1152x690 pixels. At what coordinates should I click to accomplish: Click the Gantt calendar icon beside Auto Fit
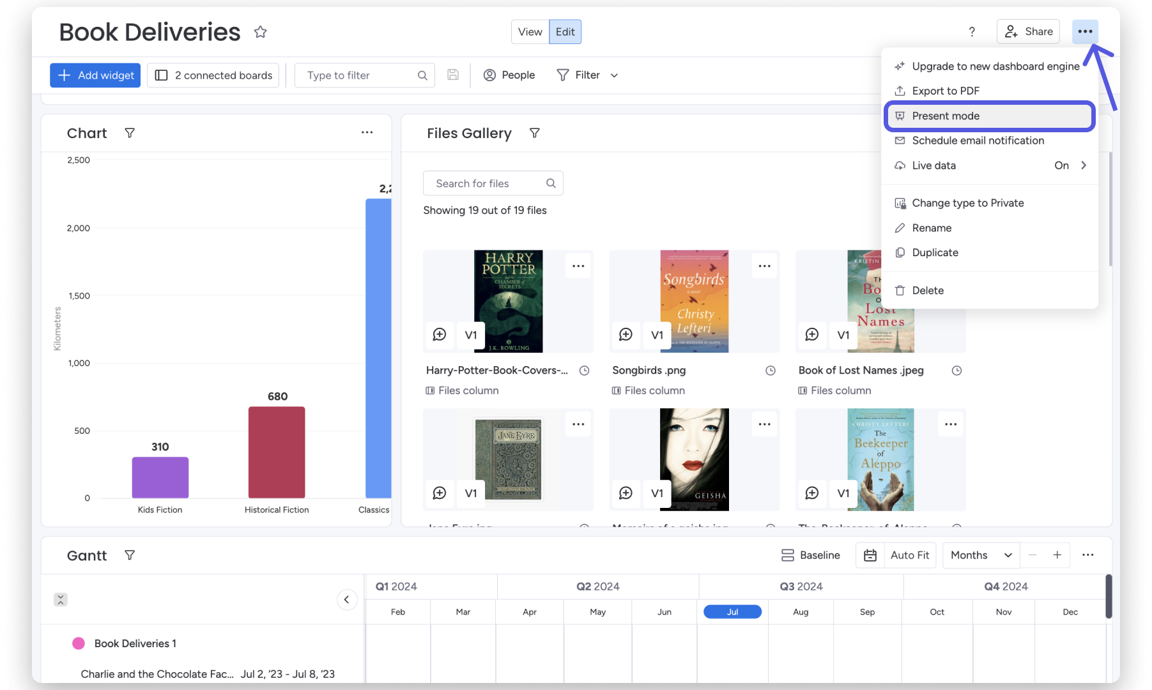coord(870,555)
